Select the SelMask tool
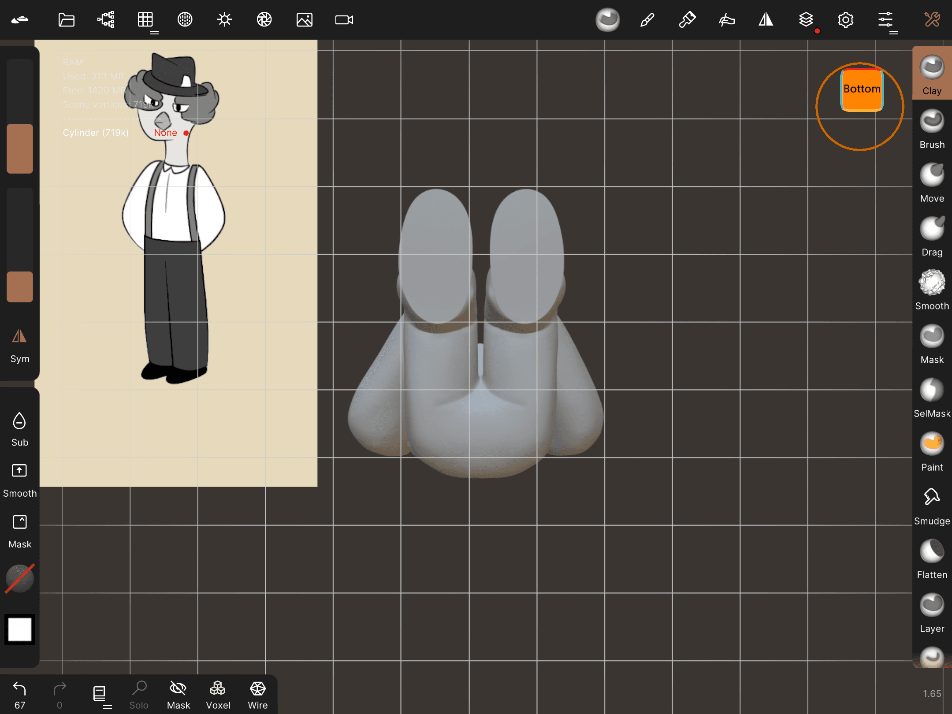Image resolution: width=952 pixels, height=714 pixels. [932, 397]
